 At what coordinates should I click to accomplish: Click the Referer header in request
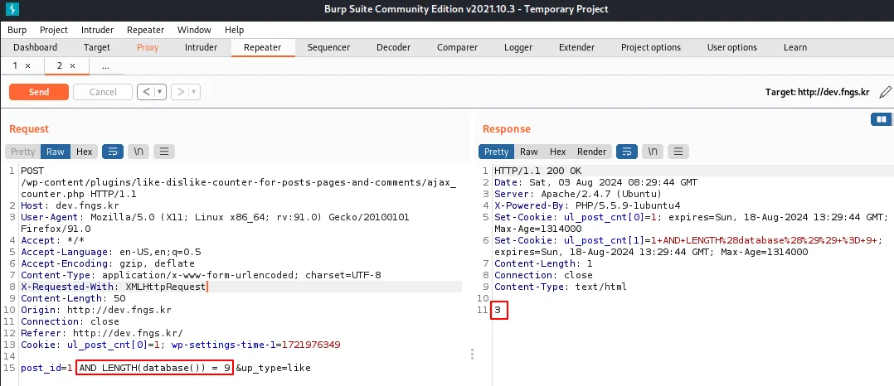[x=102, y=333]
